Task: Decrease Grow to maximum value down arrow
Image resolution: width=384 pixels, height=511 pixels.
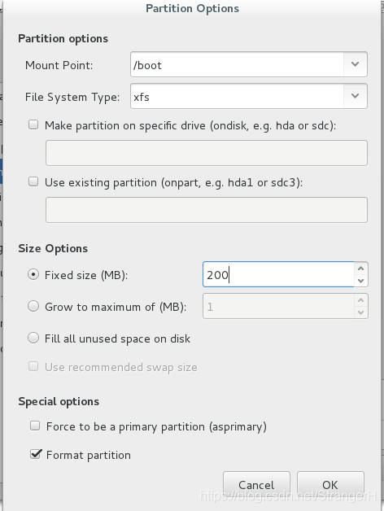Action: pos(361,312)
